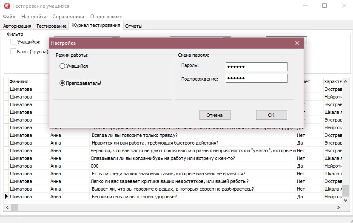The image size is (353, 223).
Task: Open the Файл menu
Action: 9,17
